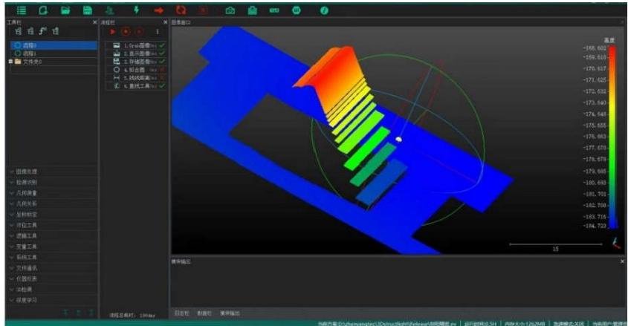The image size is (628, 326).
Task: Click the green lightning bolt run icon
Action: pyautogui.click(x=136, y=10)
